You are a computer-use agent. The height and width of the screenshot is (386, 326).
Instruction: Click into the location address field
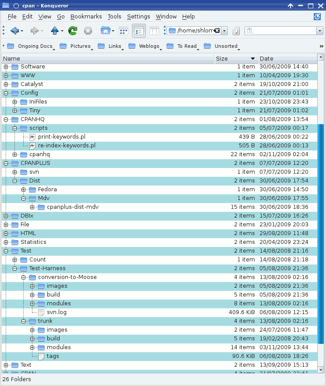coord(194,31)
